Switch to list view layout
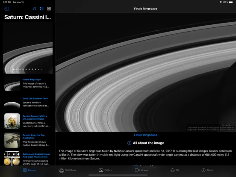Screen dimensions: 236x177 tap(42, 9)
